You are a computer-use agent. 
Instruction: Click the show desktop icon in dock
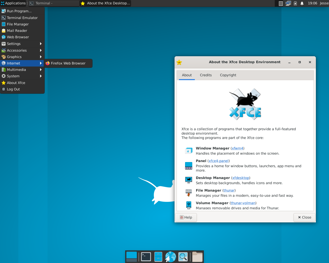tap(132, 257)
